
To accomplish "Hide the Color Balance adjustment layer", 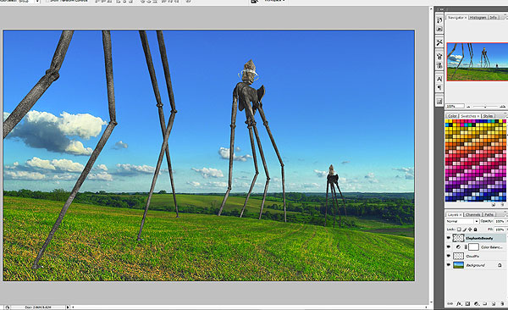I will [x=449, y=247].
